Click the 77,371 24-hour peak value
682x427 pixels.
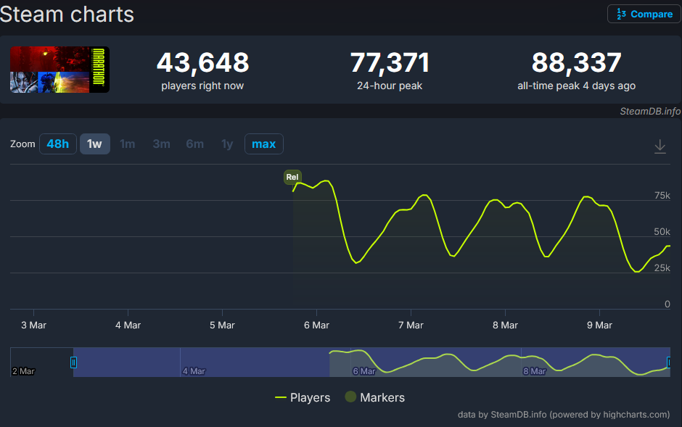pos(390,62)
